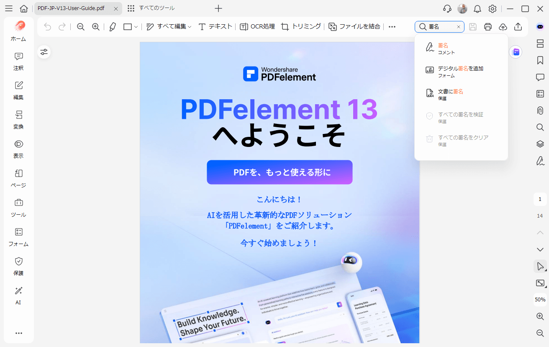This screenshot has width=549, height=347.
Task: Zoom out using the toolbar magnifier
Action: [x=81, y=27]
